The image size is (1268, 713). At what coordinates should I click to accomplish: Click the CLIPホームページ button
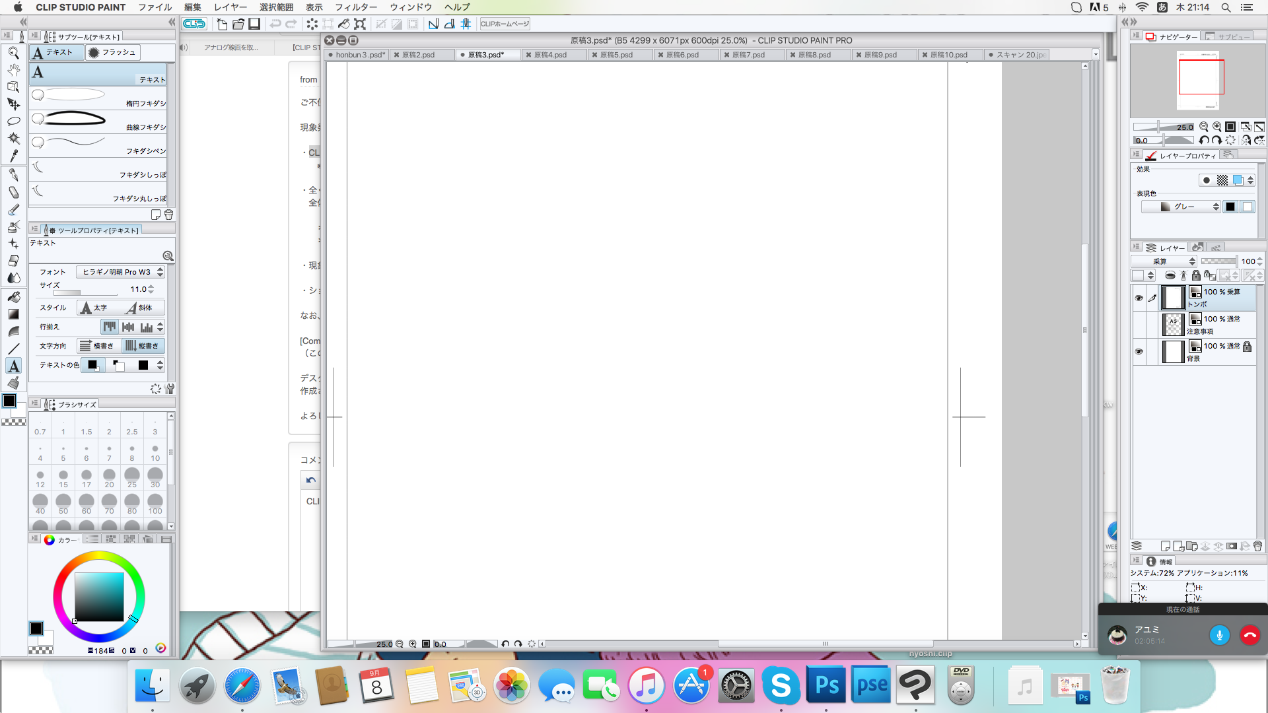505,24
